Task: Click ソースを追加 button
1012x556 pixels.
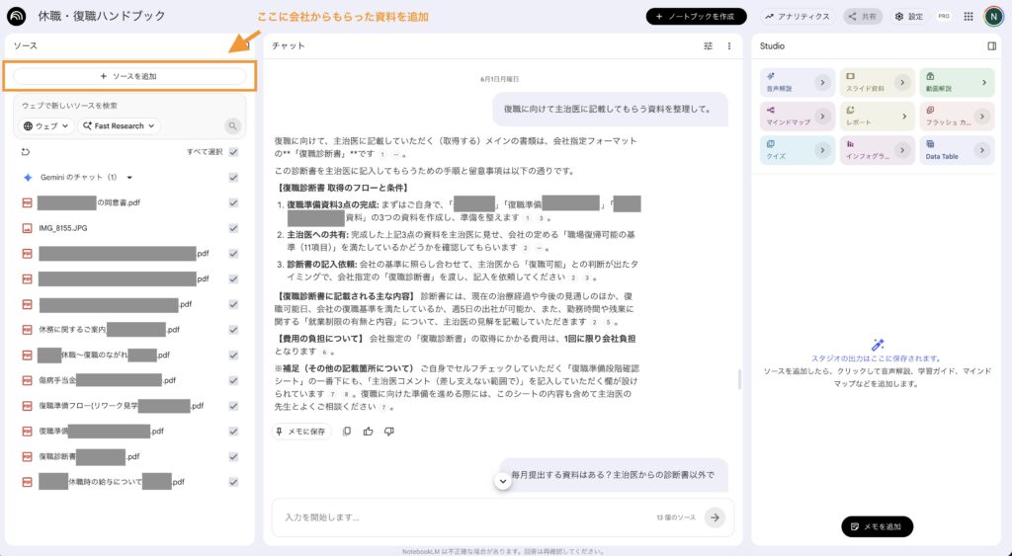Action: [129, 76]
